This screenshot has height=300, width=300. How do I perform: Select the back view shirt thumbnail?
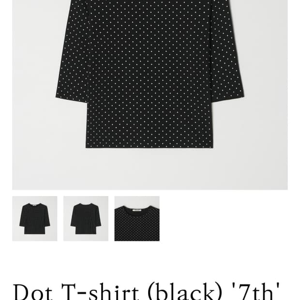pos(86,219)
